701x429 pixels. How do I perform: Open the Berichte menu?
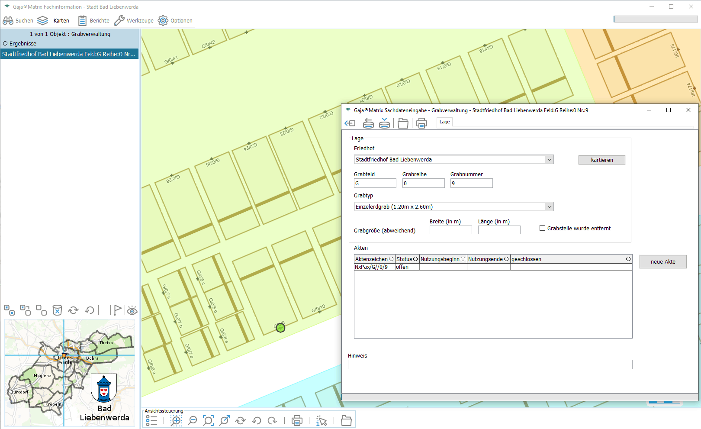(94, 21)
